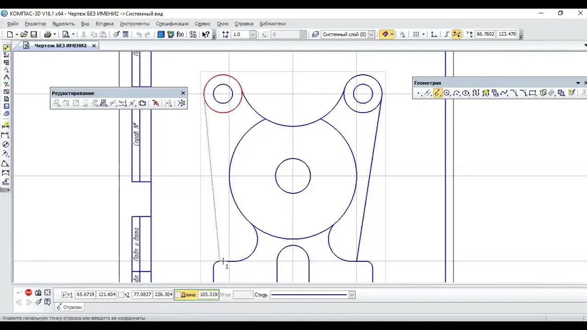Select the Spline curve tool in Геометрия
This screenshot has width=587, height=330.
[504, 93]
